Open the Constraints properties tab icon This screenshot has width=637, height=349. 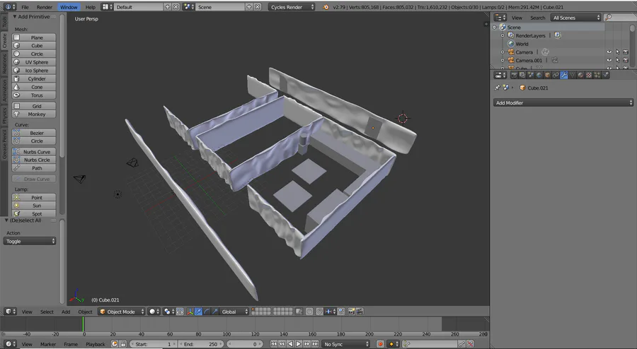point(556,75)
